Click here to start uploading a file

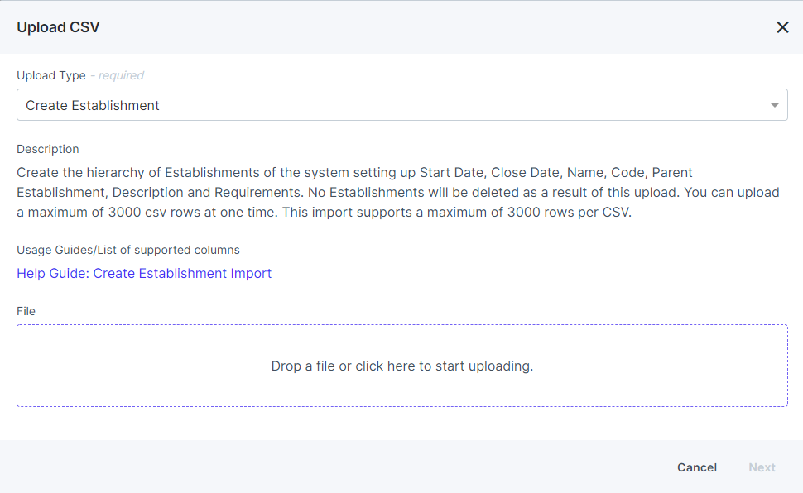tap(402, 366)
